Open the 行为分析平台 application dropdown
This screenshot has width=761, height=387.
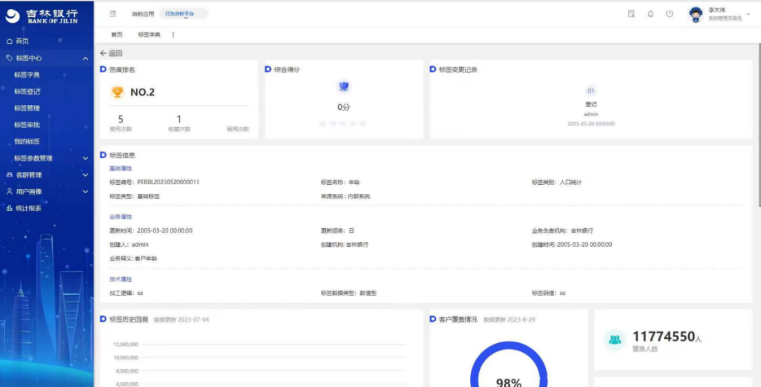(x=184, y=14)
